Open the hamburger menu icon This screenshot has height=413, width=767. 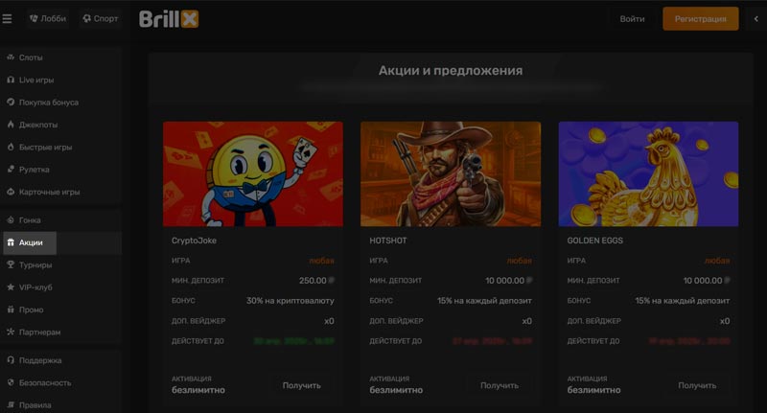(7, 18)
